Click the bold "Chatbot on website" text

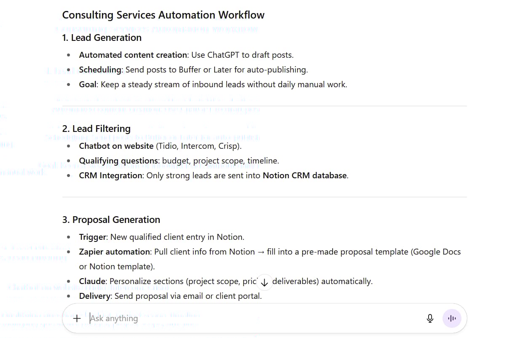(116, 146)
